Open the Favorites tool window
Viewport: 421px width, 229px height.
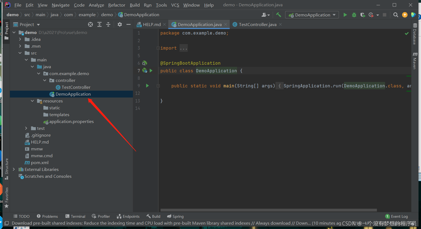[x=7, y=197]
